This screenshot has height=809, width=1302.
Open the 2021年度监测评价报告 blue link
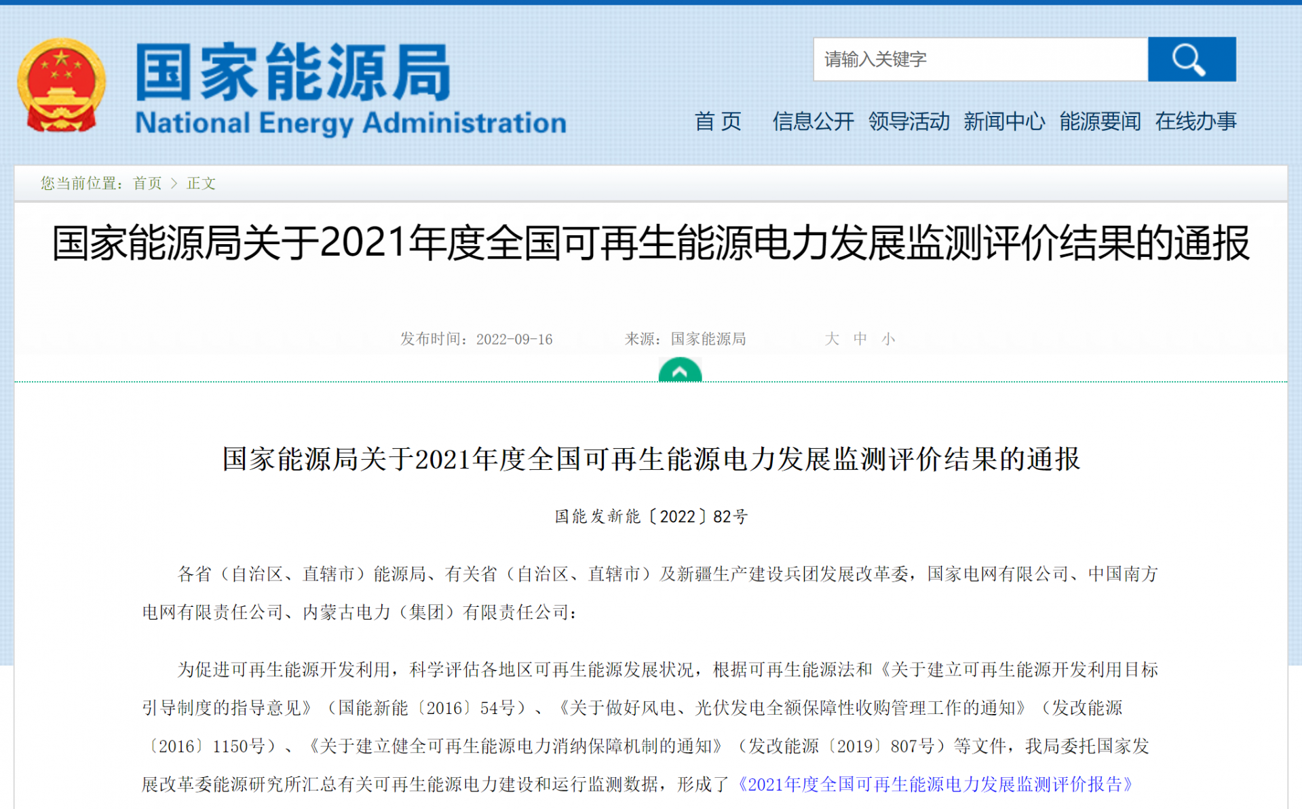coord(935,785)
